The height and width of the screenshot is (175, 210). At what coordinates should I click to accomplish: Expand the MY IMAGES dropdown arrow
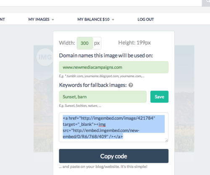click(53, 20)
